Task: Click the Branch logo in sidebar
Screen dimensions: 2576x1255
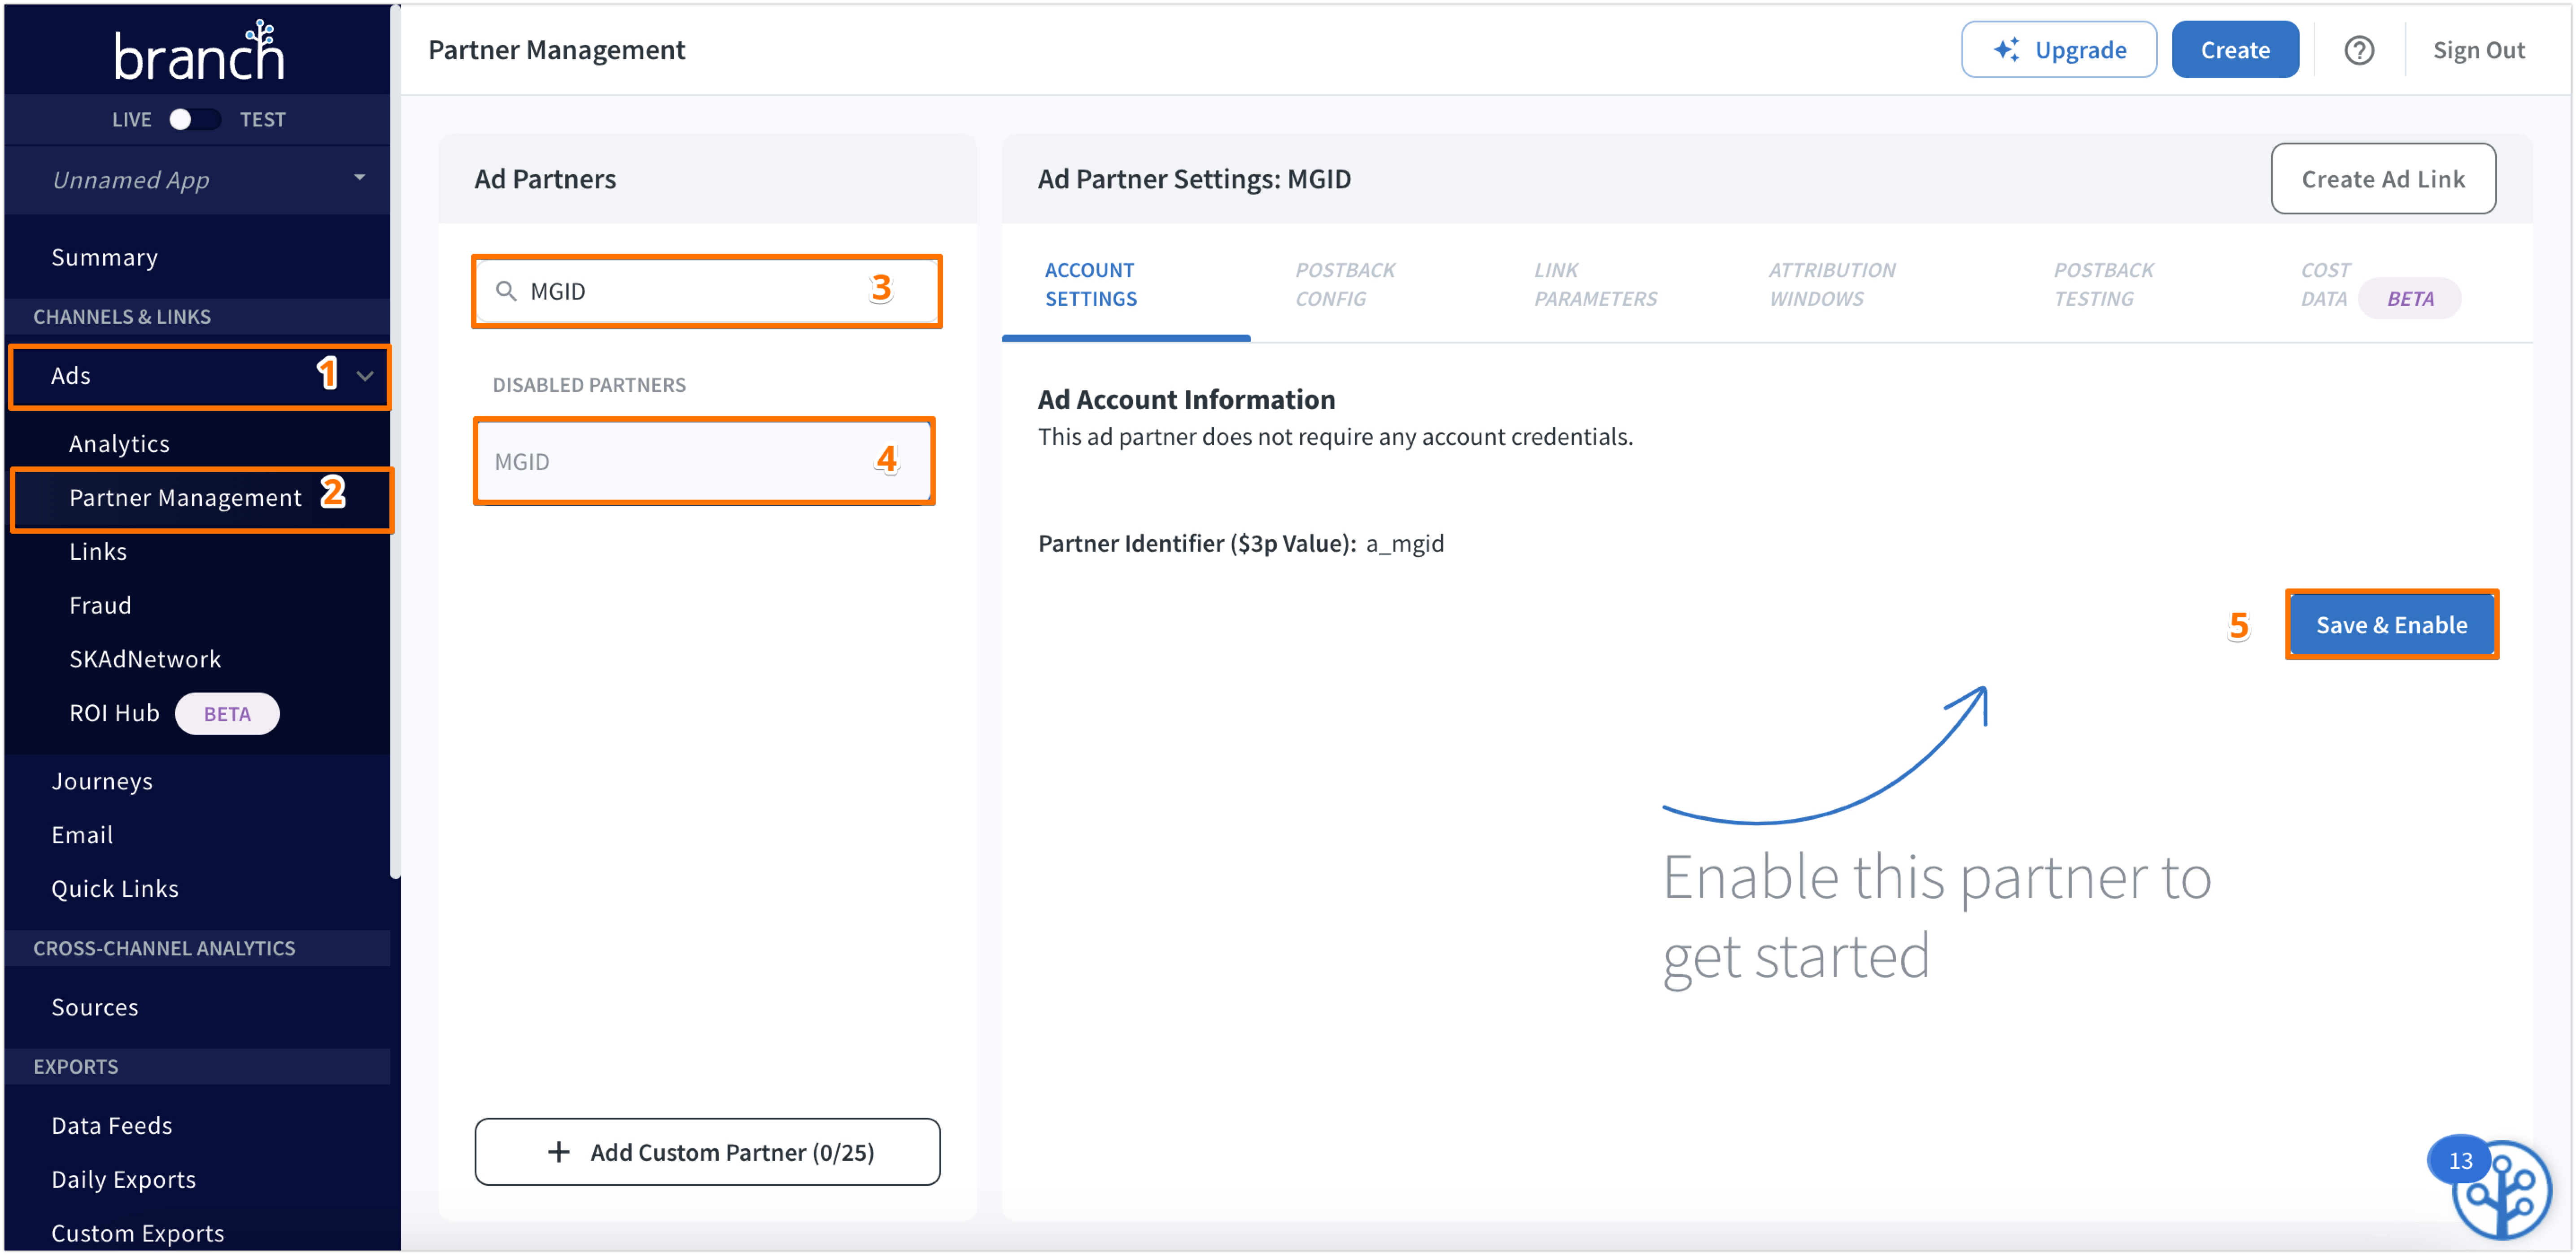Action: pos(199,52)
